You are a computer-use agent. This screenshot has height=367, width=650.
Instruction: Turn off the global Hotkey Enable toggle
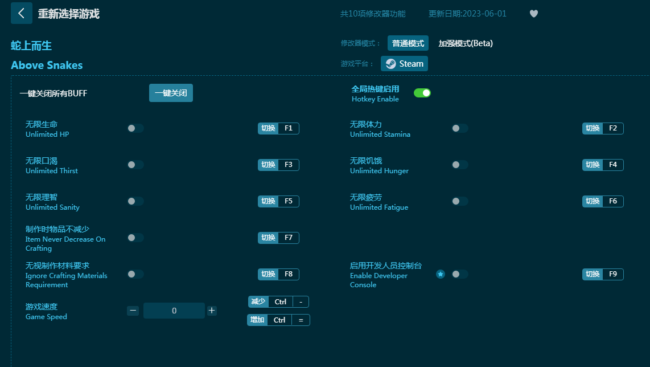point(422,93)
